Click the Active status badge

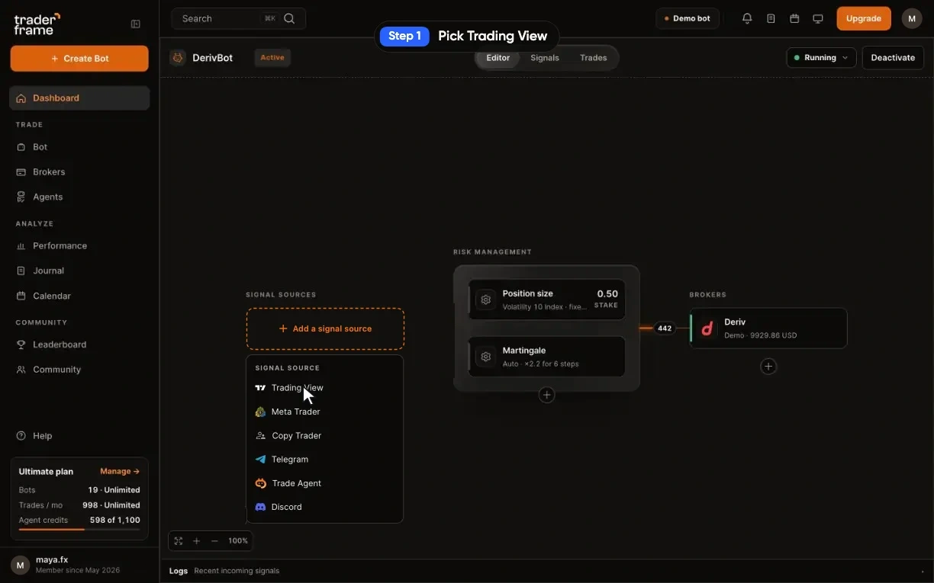[272, 57]
